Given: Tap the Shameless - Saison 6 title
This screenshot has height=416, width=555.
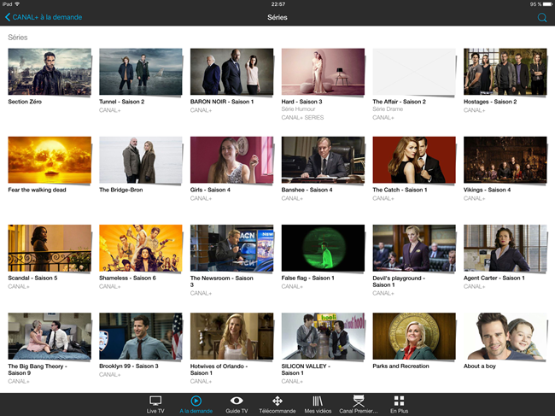Looking at the screenshot, I should coord(127,278).
